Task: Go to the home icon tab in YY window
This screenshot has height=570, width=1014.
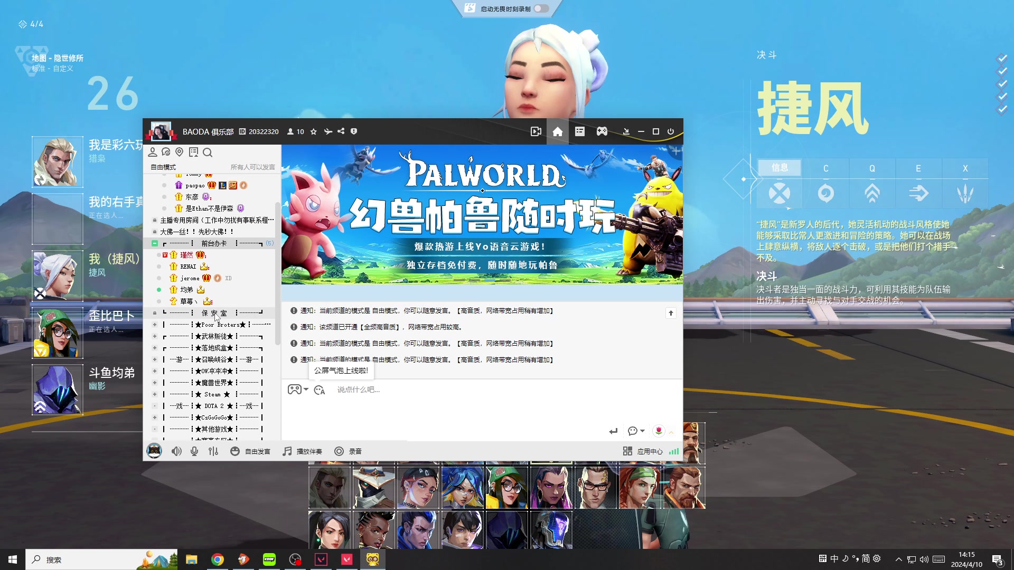Action: pos(558,131)
